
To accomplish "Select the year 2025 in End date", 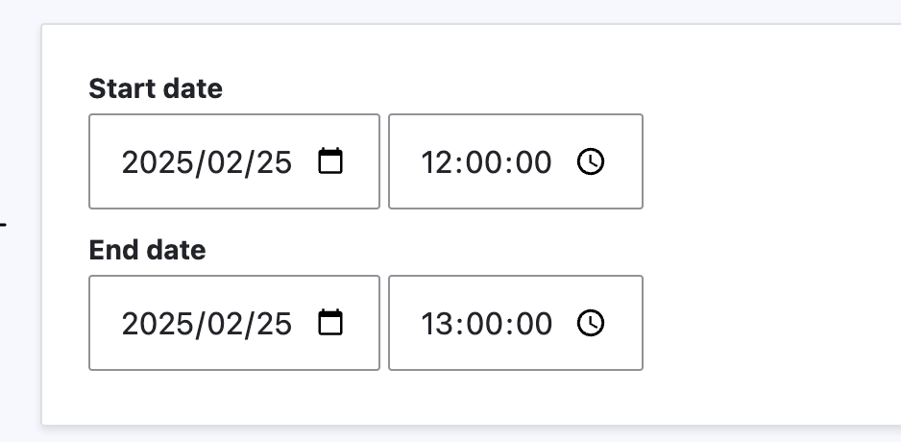I will (x=158, y=324).
